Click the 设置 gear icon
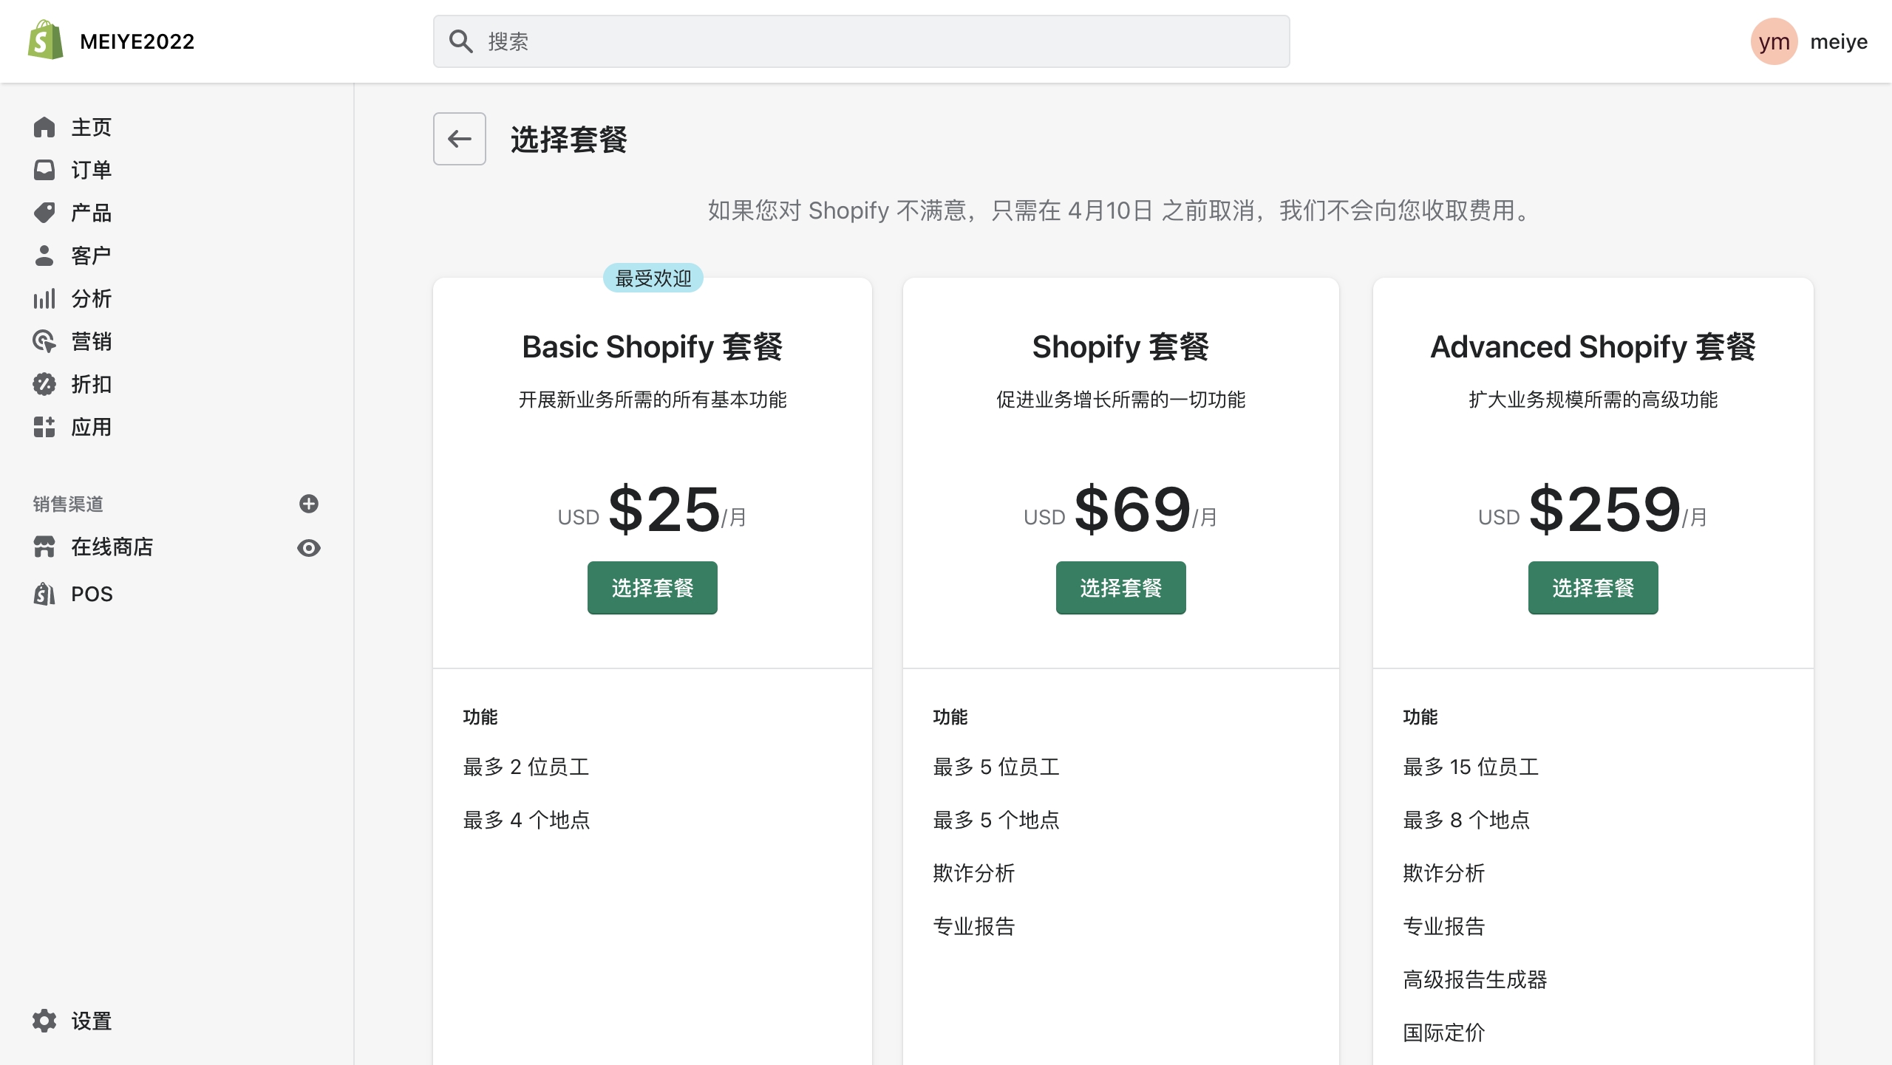Viewport: 1892px width, 1065px height. click(x=44, y=1021)
